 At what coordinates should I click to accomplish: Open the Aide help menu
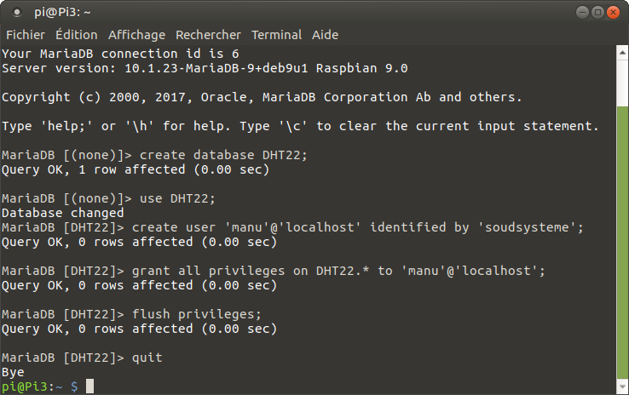[x=325, y=35]
